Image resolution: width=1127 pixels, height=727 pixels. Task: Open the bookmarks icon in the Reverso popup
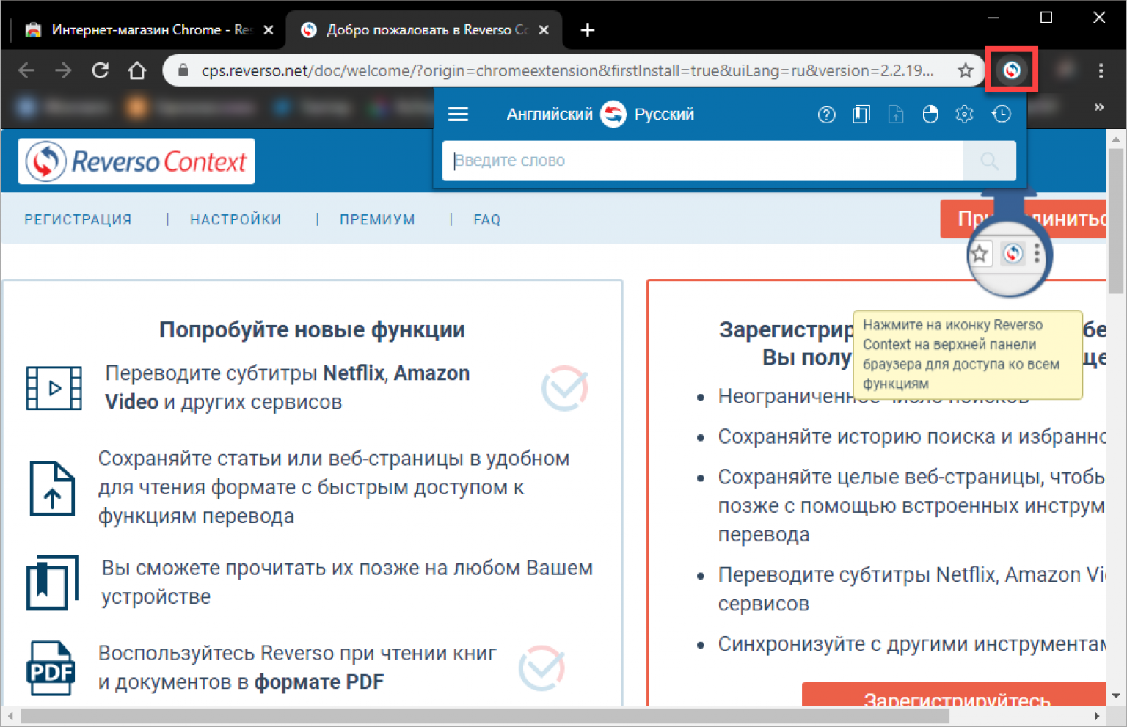point(861,114)
